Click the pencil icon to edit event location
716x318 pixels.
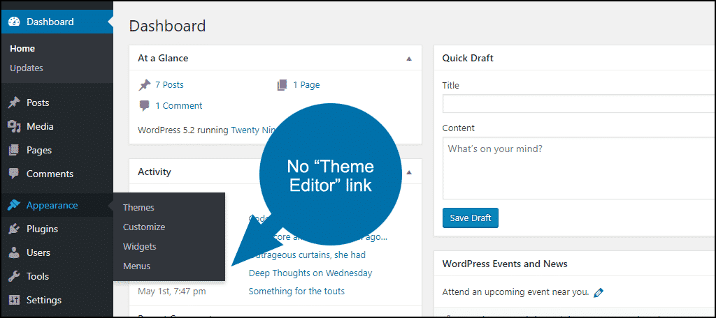[x=599, y=292]
